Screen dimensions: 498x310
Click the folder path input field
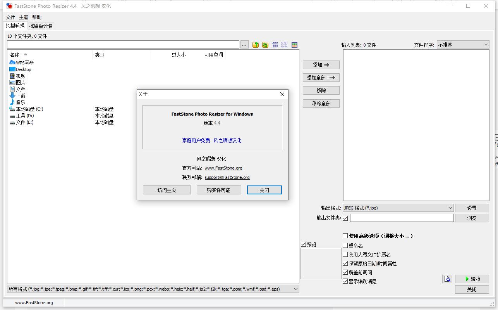[123, 45]
